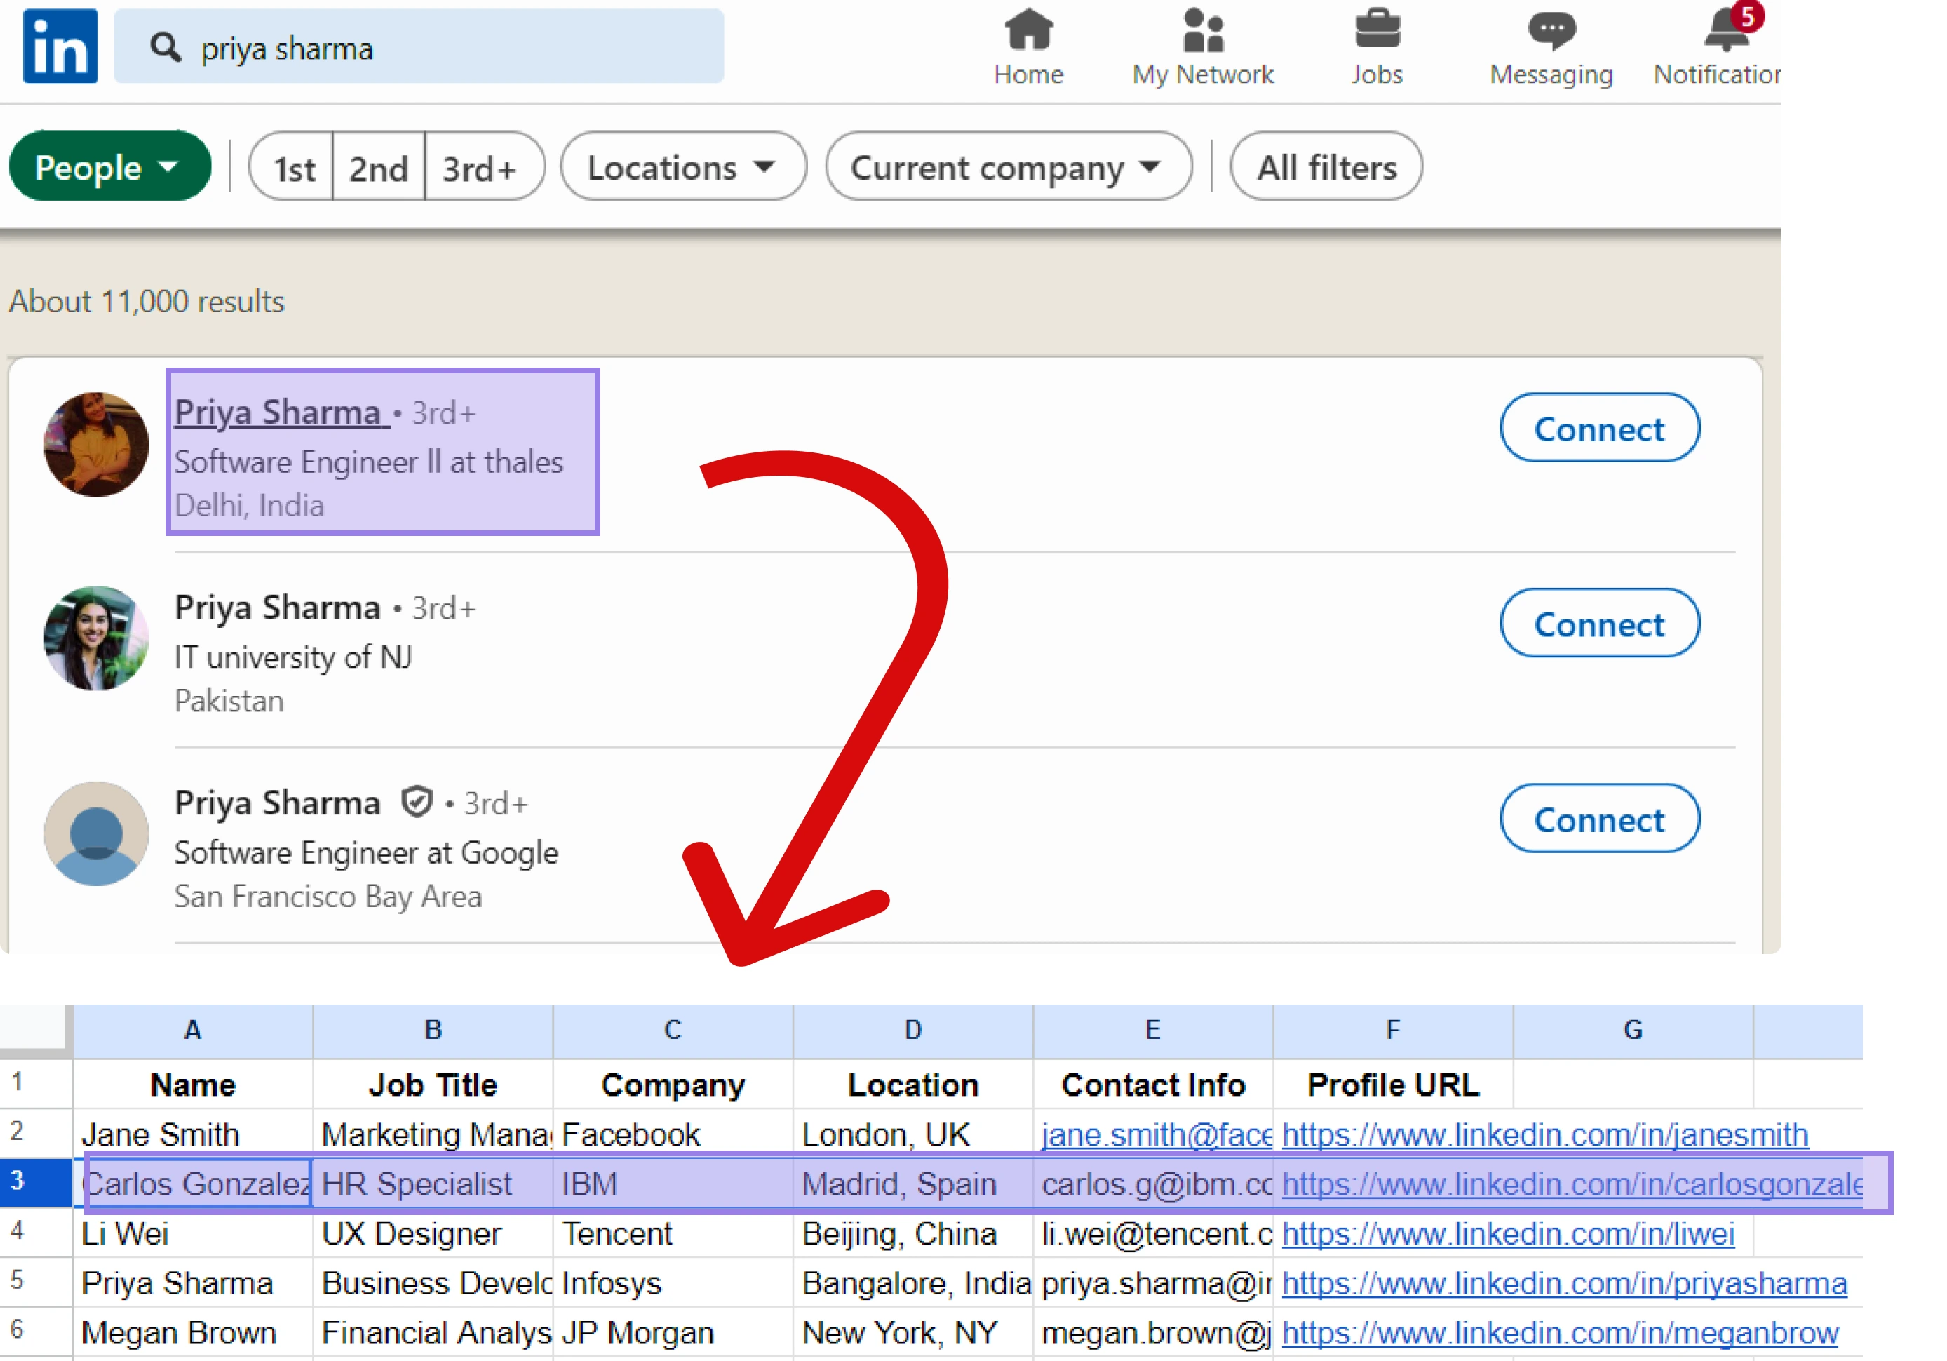Click the HR Specialist cell
Screen dimensions: 1947x1361
(433, 1183)
